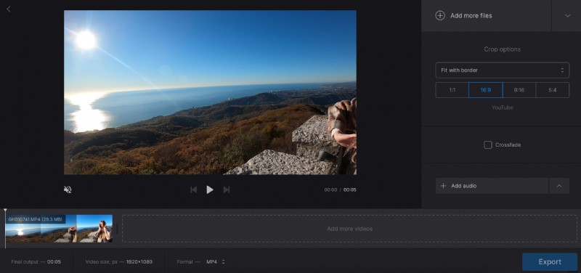
Task: Click Add more files button
Action: 486,15
